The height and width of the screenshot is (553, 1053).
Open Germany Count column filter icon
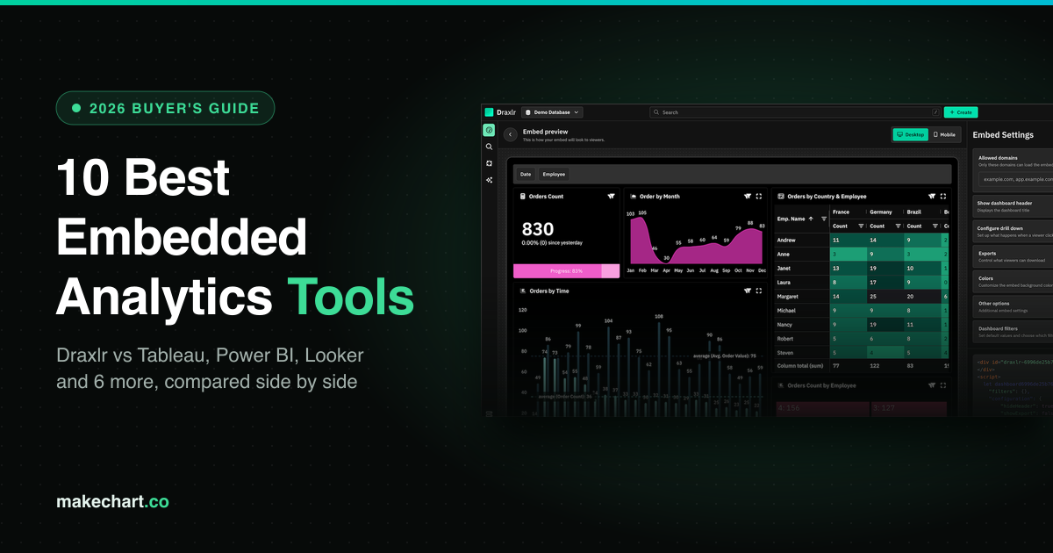click(x=899, y=226)
